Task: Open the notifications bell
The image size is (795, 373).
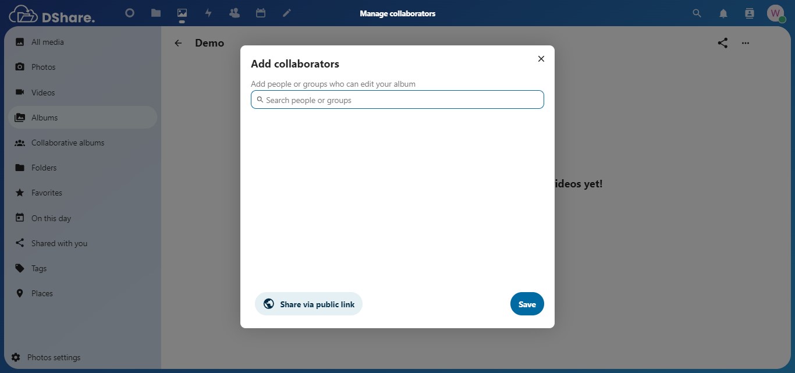Action: (723, 13)
